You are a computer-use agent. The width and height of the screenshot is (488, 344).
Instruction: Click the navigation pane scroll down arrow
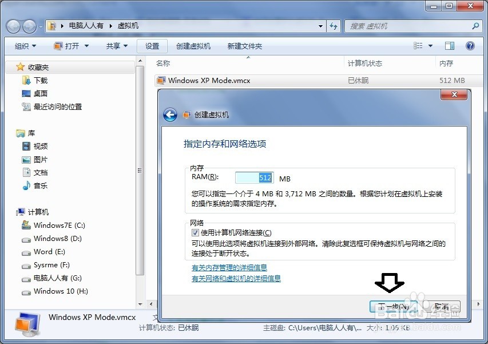coord(140,304)
